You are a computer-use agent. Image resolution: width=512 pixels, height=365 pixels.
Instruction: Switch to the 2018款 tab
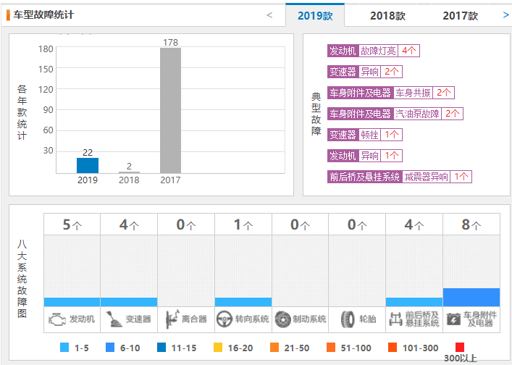387,15
